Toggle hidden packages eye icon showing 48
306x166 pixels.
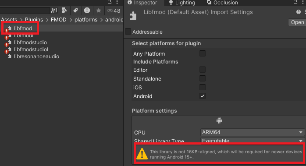pos(114,11)
